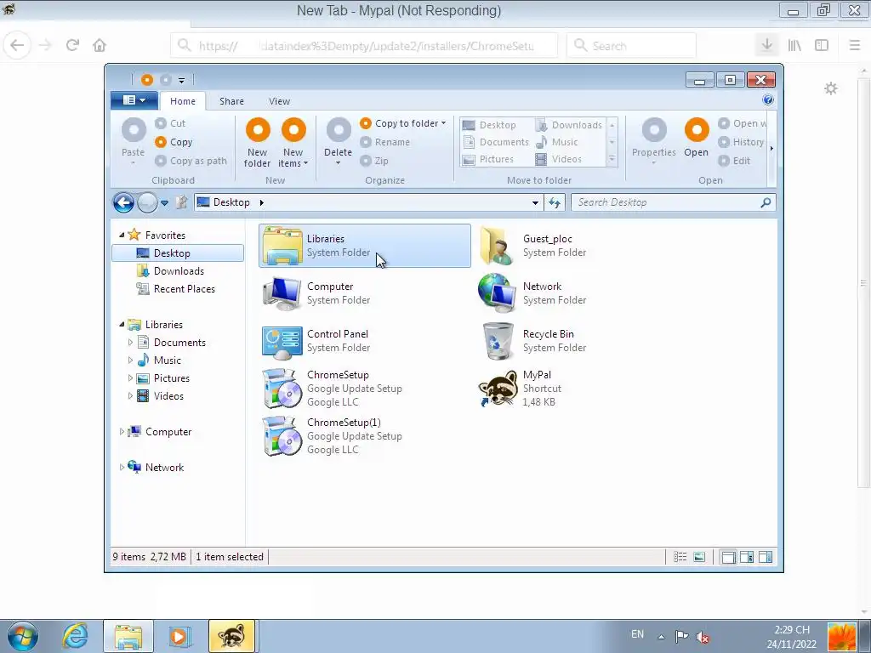Viewport: 871px width, 653px height.
Task: Click Edit in Open group
Action: [734, 161]
